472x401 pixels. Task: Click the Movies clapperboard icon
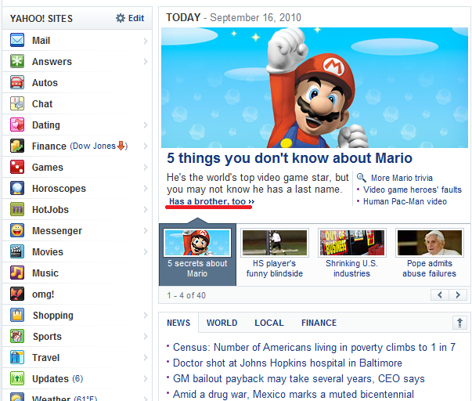pos(16,252)
